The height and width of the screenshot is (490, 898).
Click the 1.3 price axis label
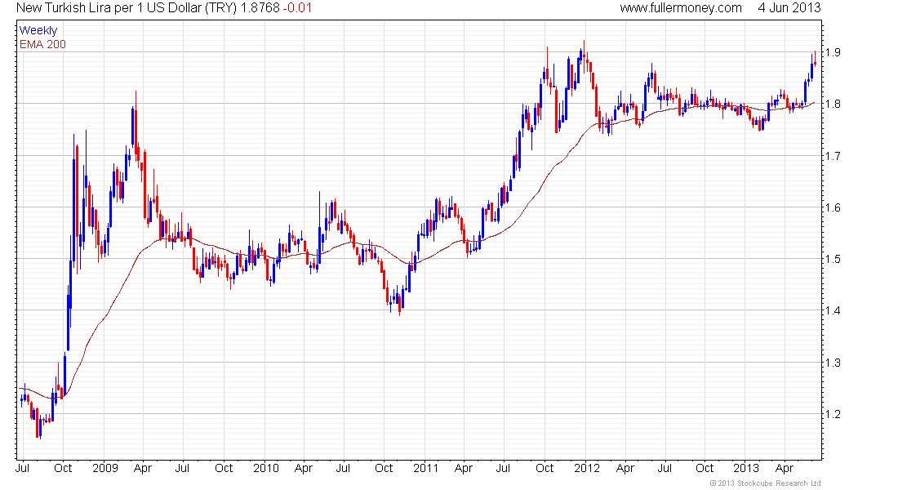click(x=833, y=363)
